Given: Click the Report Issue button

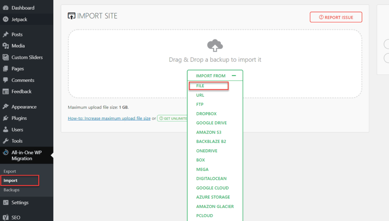Looking at the screenshot, I should (x=336, y=17).
